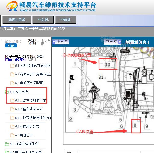Click the 下一页 next page button
Viewport: 154px width, 153px height.
(112, 42)
